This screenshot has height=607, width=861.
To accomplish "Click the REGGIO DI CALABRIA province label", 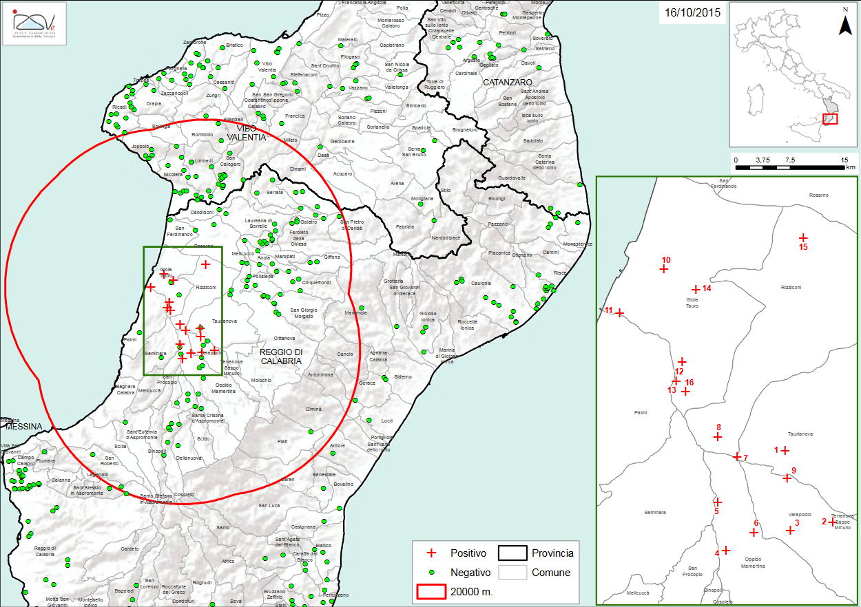I will pos(281,356).
